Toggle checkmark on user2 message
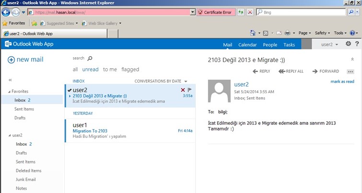The height and width of the screenshot is (193, 362). (70, 90)
